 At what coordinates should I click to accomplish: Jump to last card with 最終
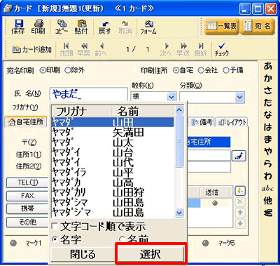click(x=201, y=49)
